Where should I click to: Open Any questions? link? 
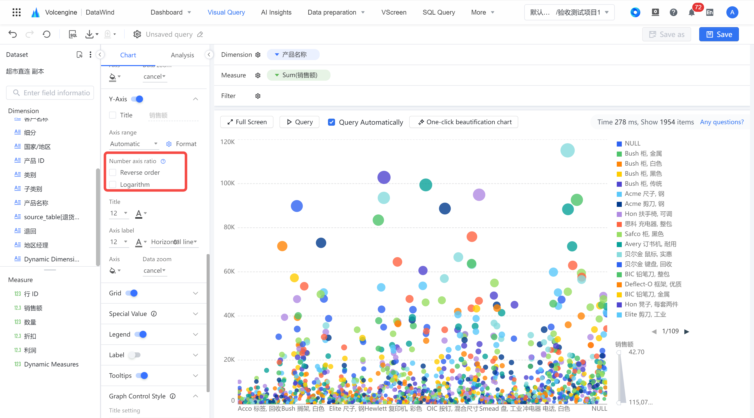722,122
